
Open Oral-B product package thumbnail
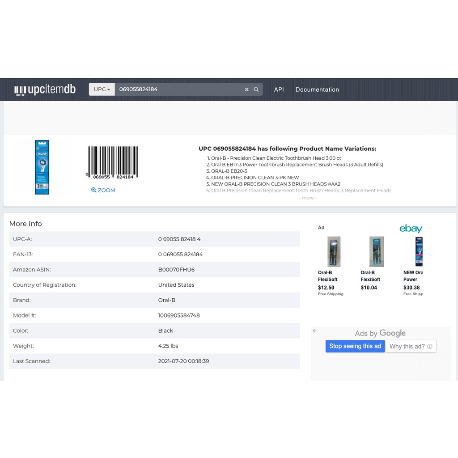click(42, 167)
